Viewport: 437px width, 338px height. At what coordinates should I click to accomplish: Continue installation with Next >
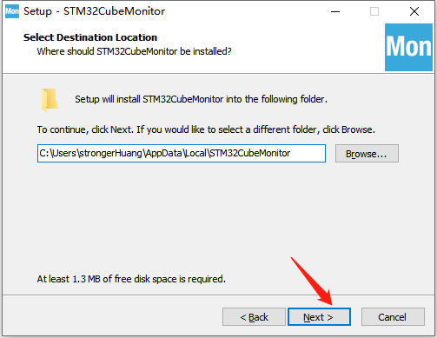[319, 317]
